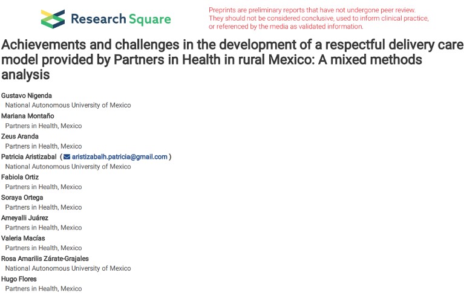
Task: Select author name Soraya Ortega
Action: [22, 198]
